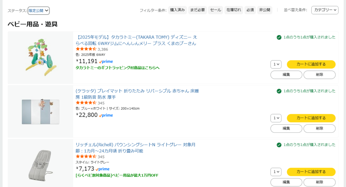Screen dimensions: 346x187
Task: Click green purchased checkmark on Takara Tomy item
Action: point(279,37)
